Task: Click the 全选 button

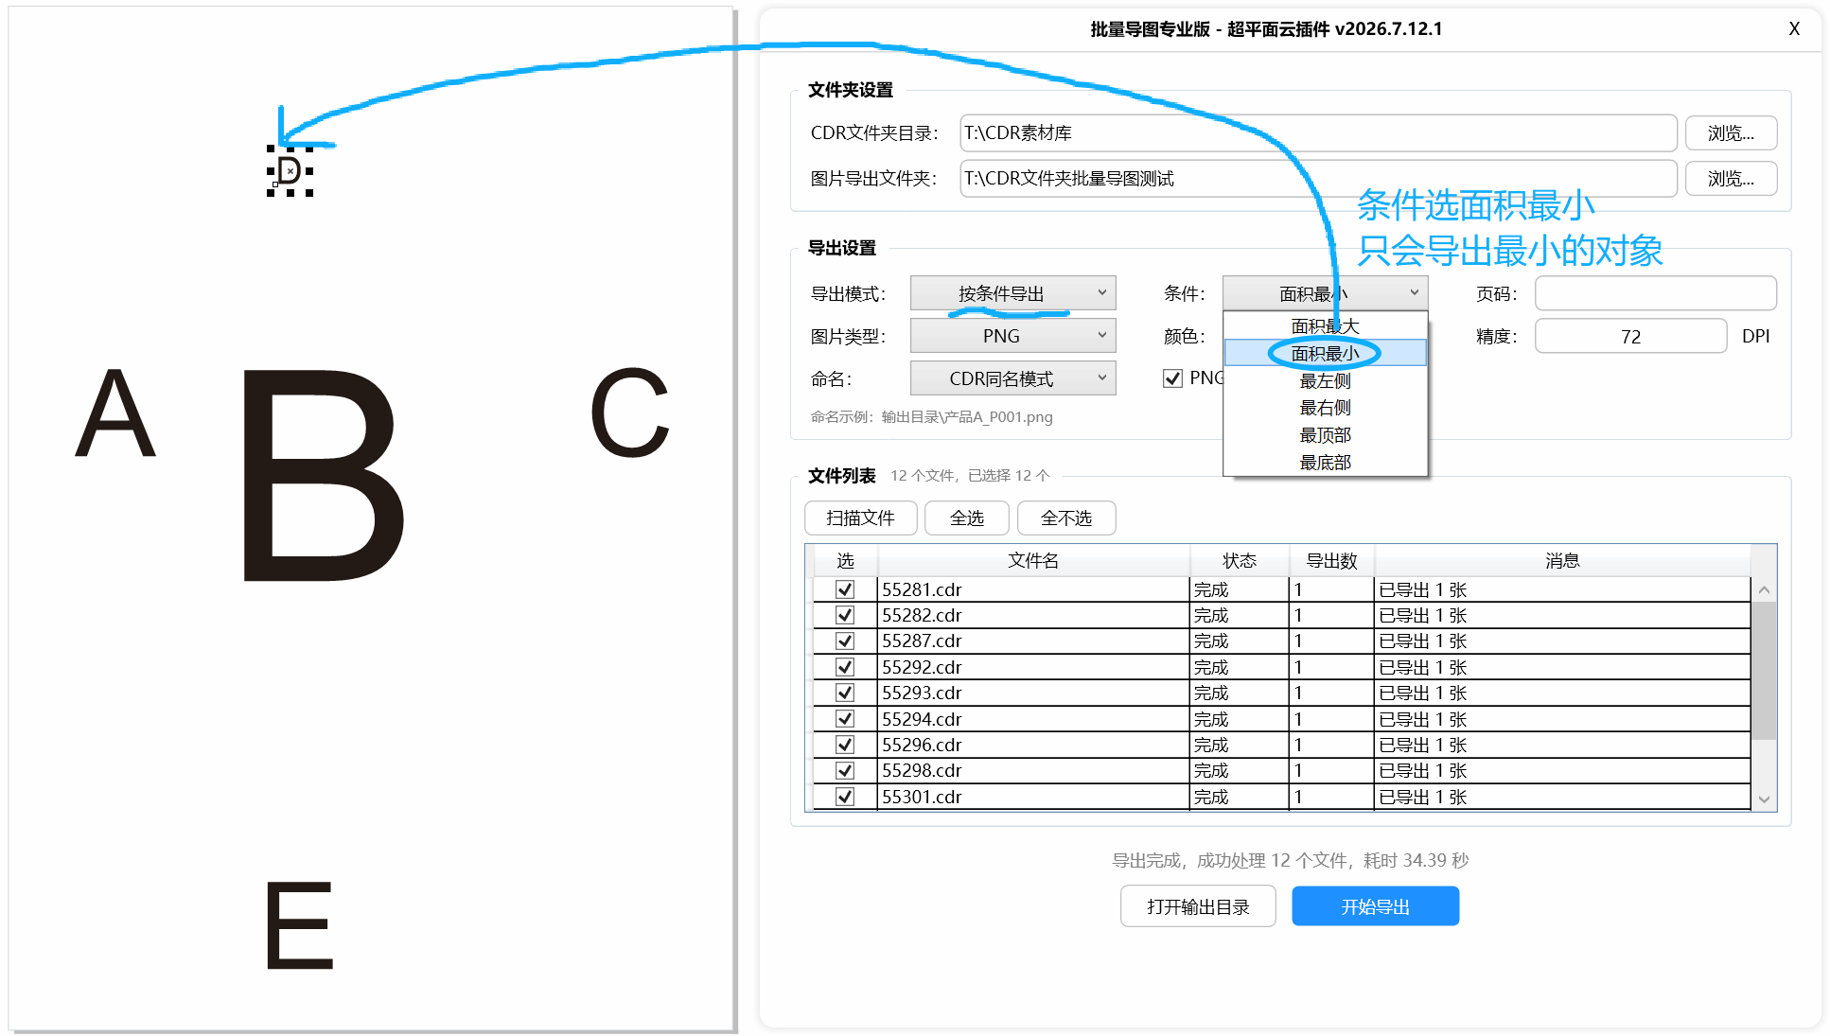Action: coord(966,518)
